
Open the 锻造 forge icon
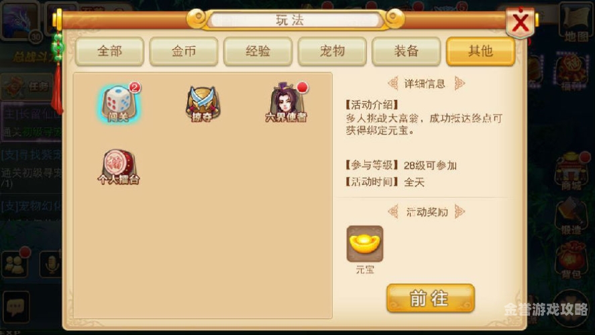click(571, 216)
